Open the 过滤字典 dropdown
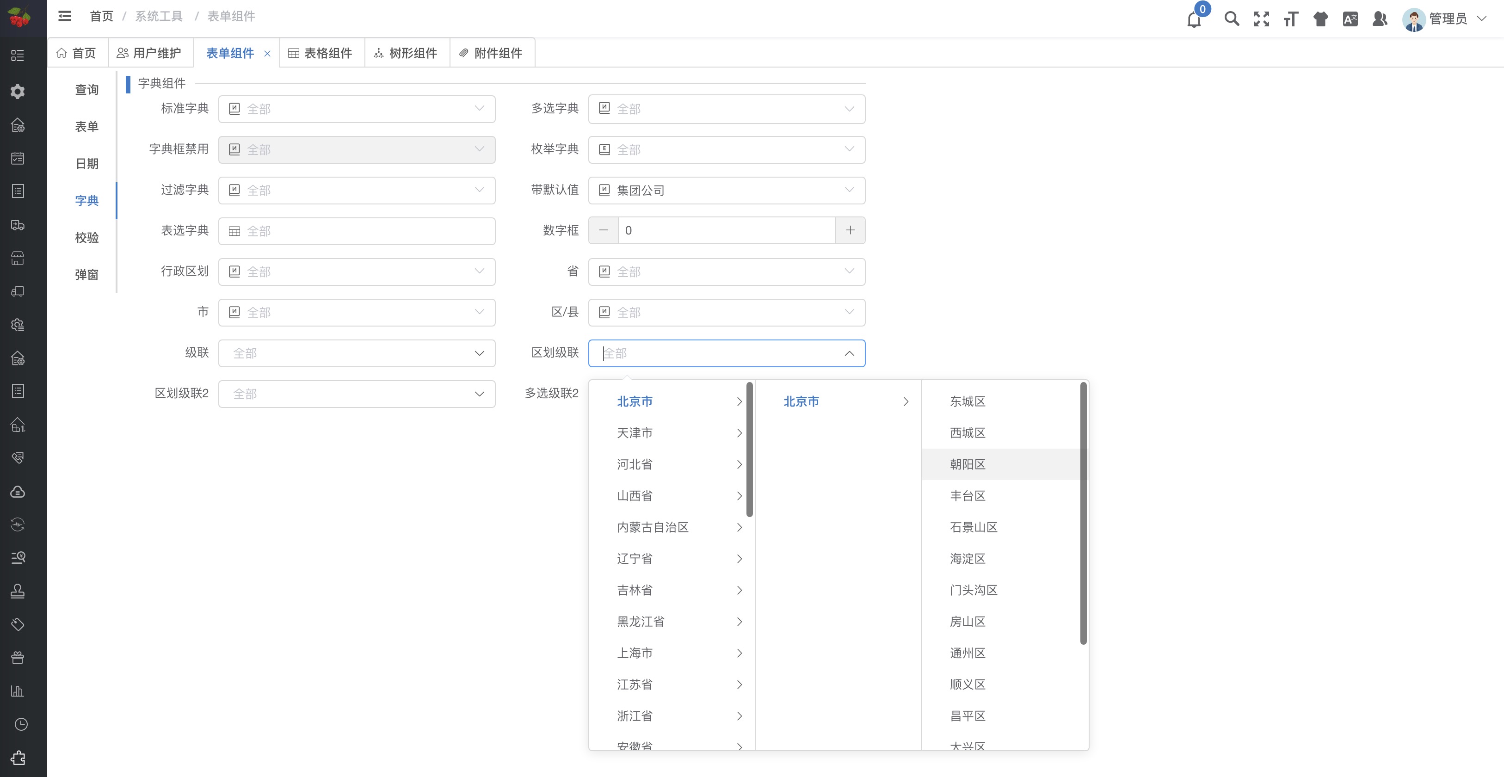The width and height of the screenshot is (1504, 777). click(357, 190)
